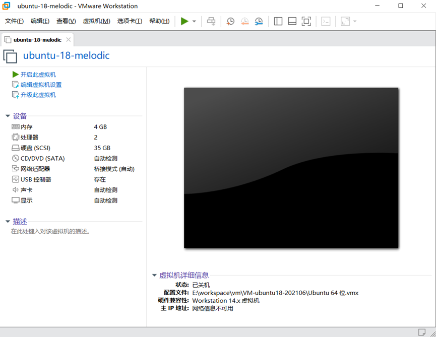436x337 pixels.
Task: Open the 选项卡(T) menu
Action: (x=130, y=21)
